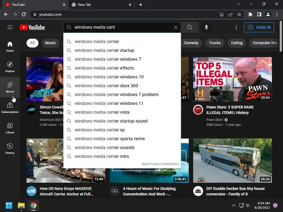This screenshot has height=212, width=283.
Task: Open Windows Start menu
Action: point(9,205)
